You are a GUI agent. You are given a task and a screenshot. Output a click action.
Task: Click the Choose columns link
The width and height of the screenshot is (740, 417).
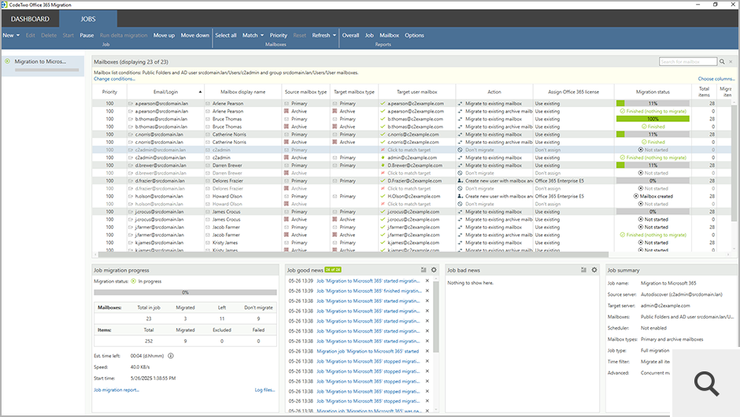(x=716, y=79)
